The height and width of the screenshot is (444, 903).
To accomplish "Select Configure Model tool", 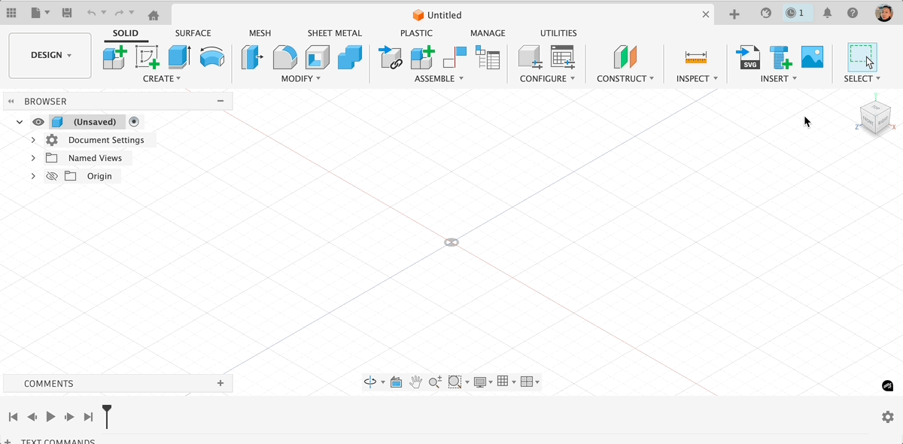I will (x=531, y=57).
